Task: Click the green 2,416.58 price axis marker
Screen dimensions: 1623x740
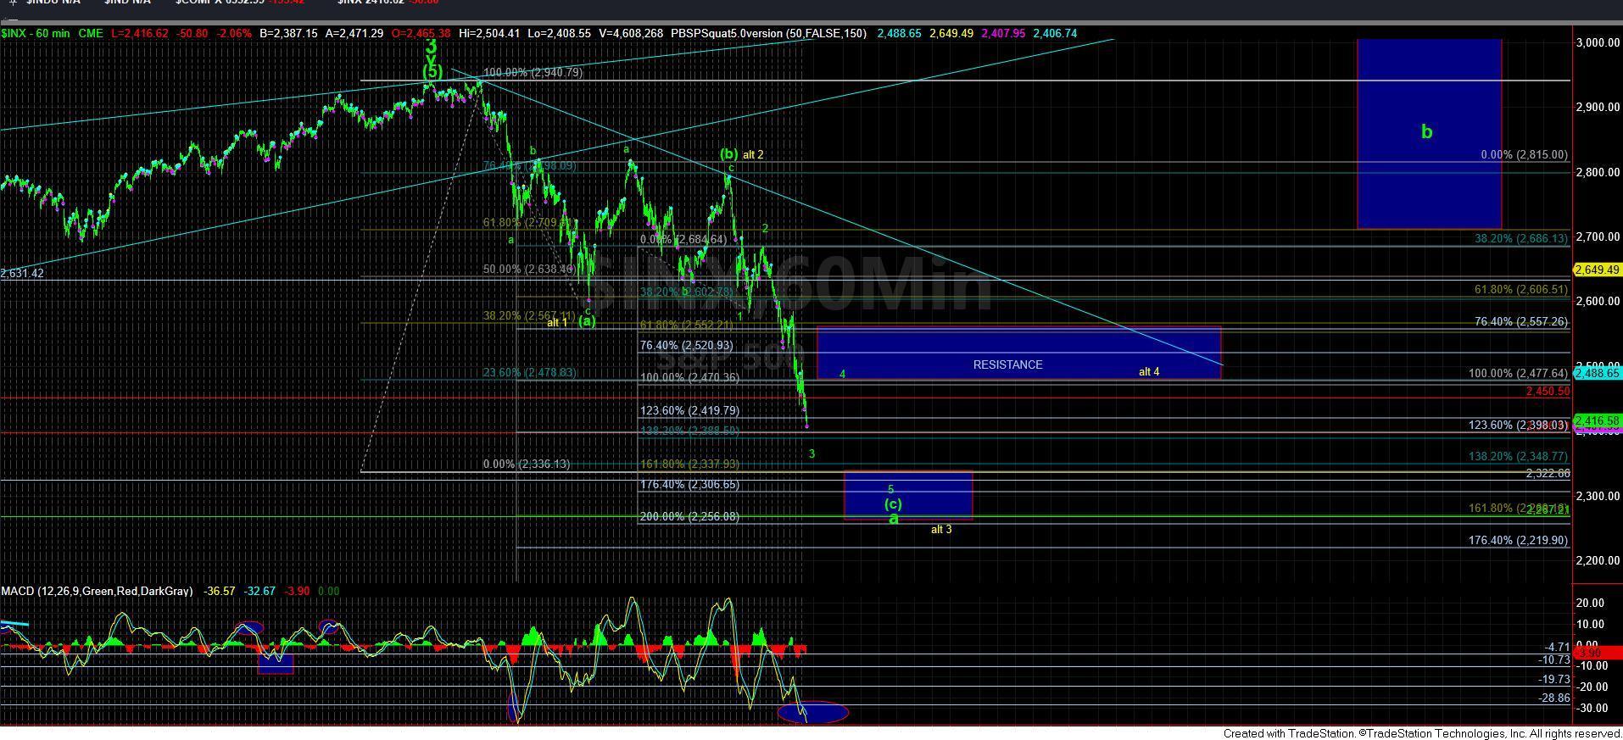Action: (1598, 420)
